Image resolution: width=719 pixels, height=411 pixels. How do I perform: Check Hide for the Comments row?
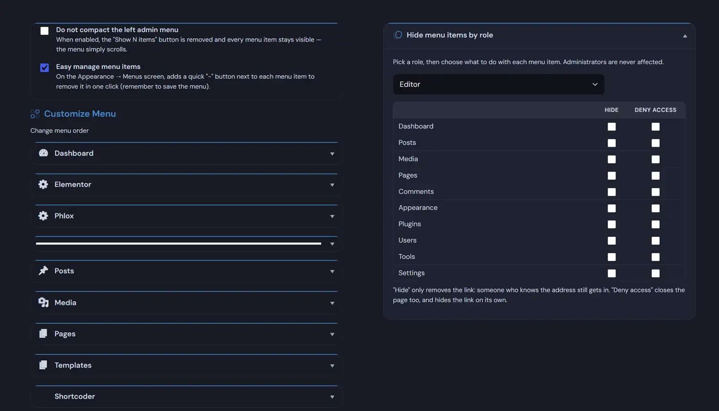611,192
